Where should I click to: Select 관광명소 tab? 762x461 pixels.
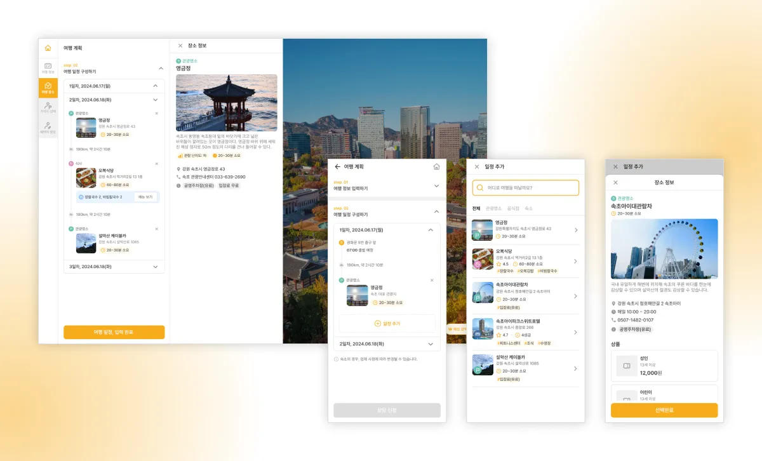pyautogui.click(x=493, y=208)
